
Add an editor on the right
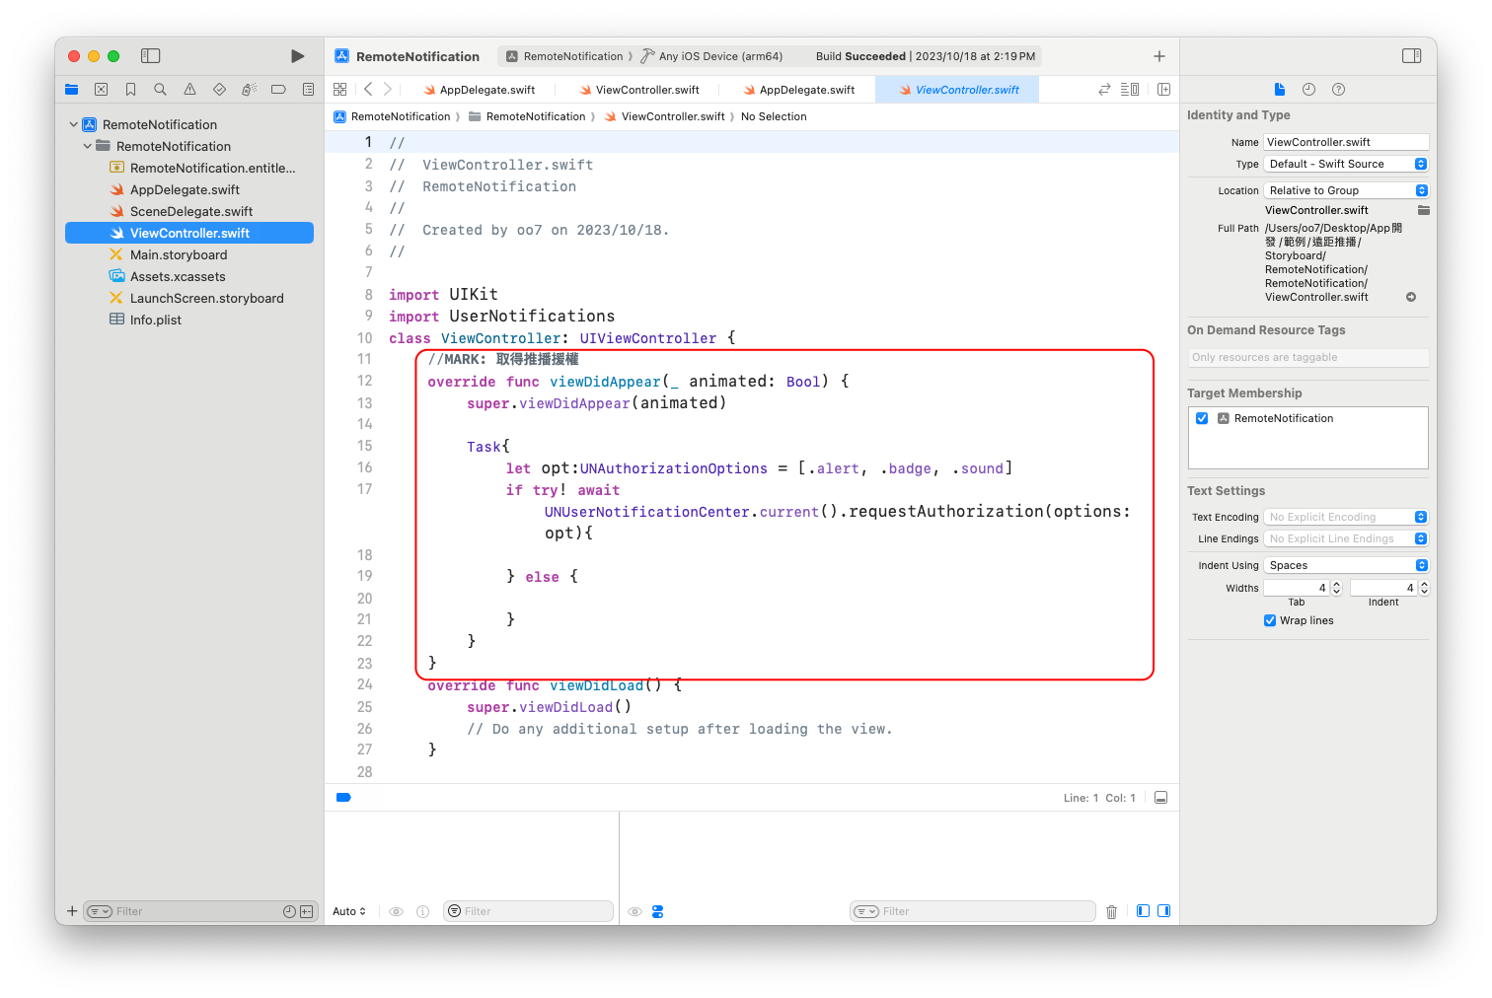tap(1163, 90)
